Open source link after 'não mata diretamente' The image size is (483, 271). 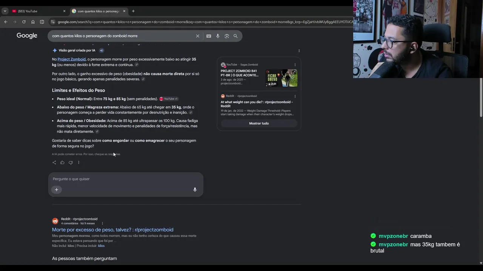(97, 131)
